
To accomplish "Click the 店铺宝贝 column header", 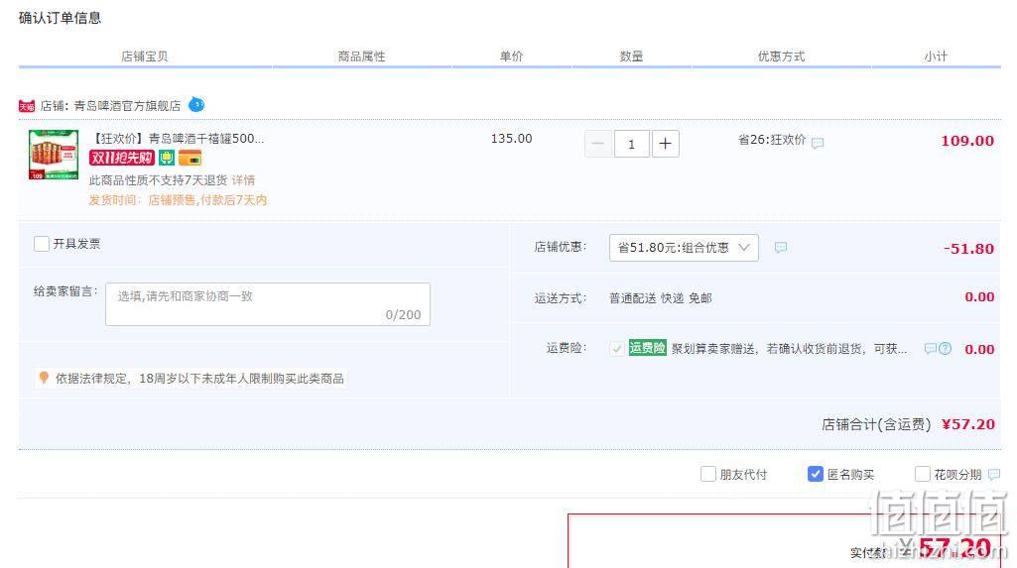I will pos(145,57).
